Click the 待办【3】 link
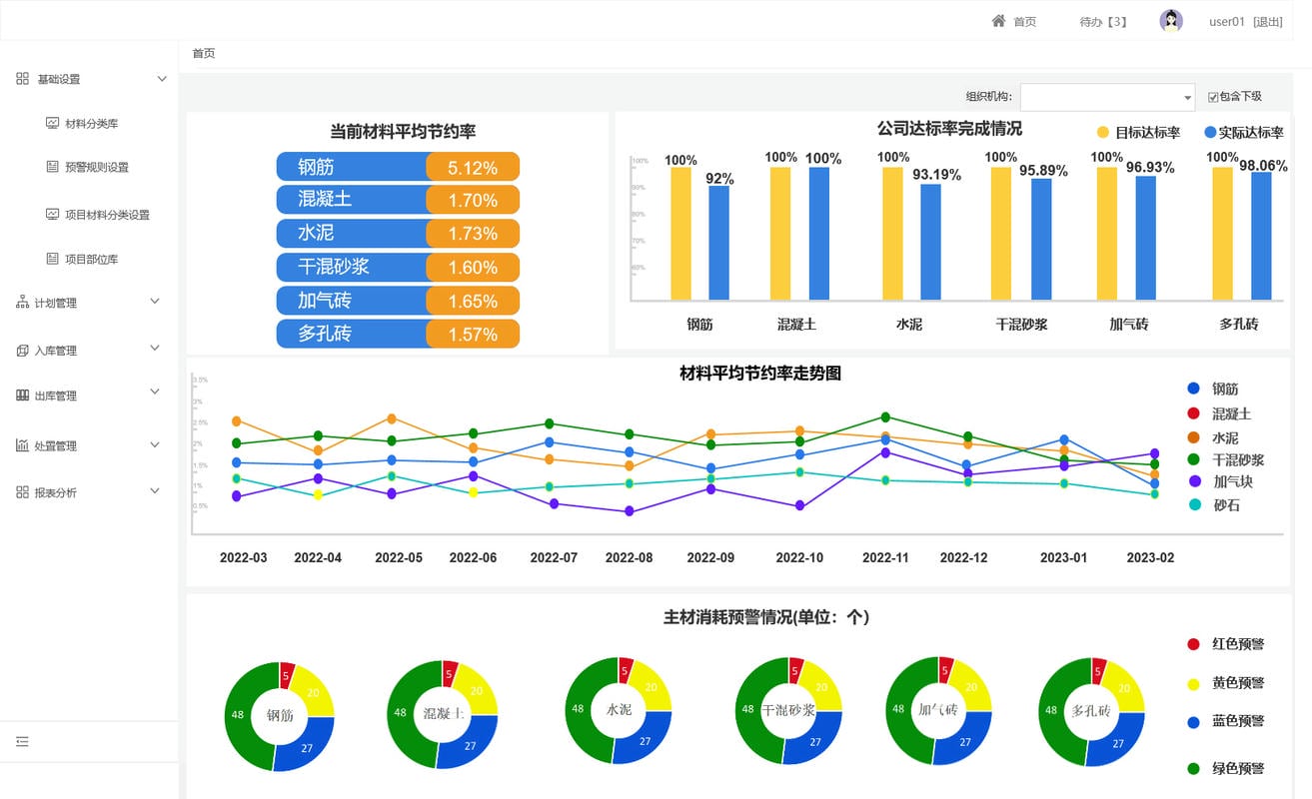Viewport: 1312px width, 799px height. pos(1103,22)
